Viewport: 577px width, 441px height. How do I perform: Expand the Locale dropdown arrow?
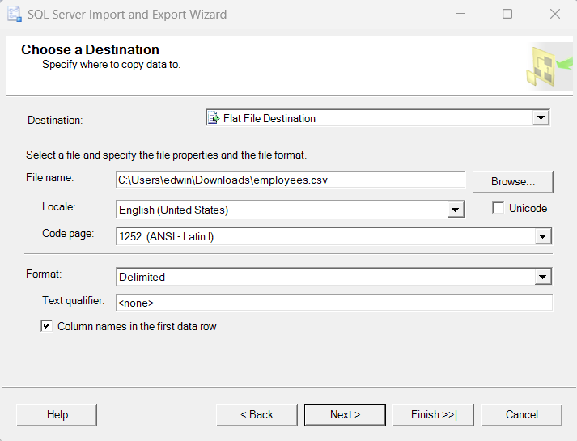pos(455,210)
